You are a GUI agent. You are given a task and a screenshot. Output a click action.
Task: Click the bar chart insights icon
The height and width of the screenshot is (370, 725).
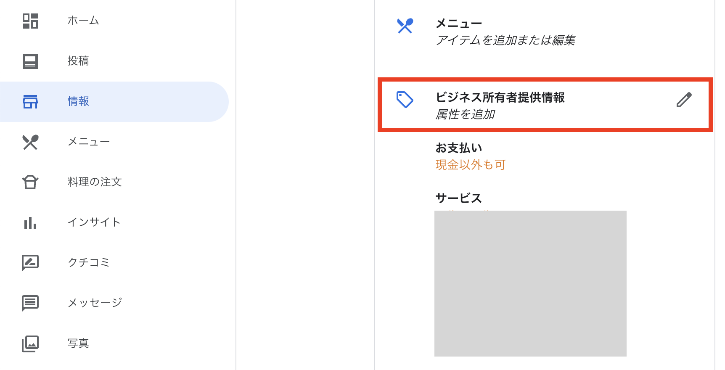pos(30,222)
